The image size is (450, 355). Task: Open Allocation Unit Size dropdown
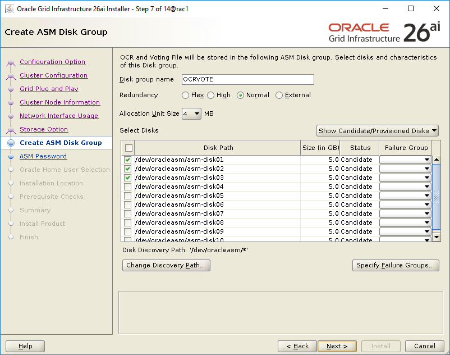tap(191, 113)
